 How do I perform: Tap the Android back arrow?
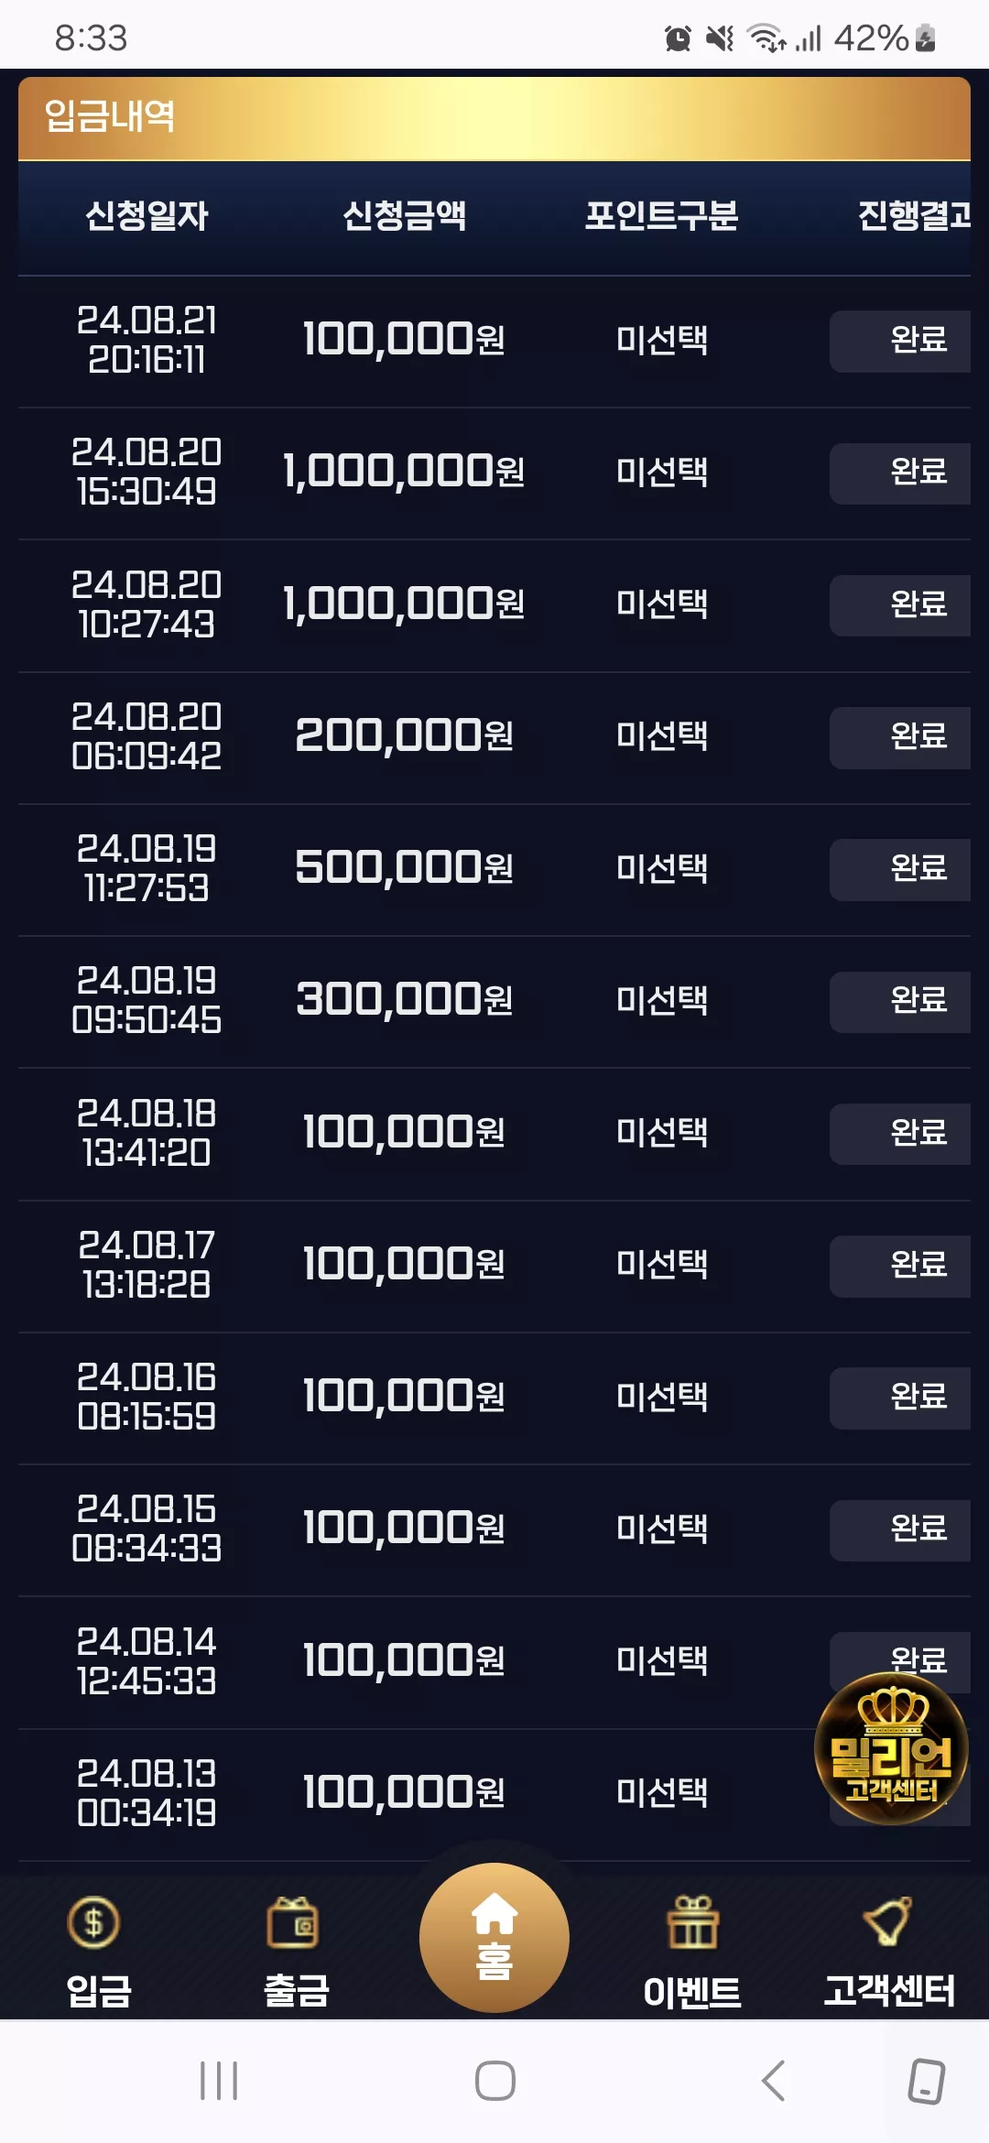(x=774, y=2081)
